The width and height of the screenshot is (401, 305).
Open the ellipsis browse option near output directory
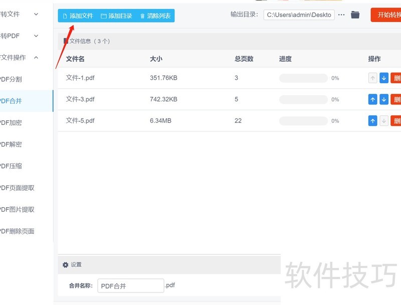341,15
